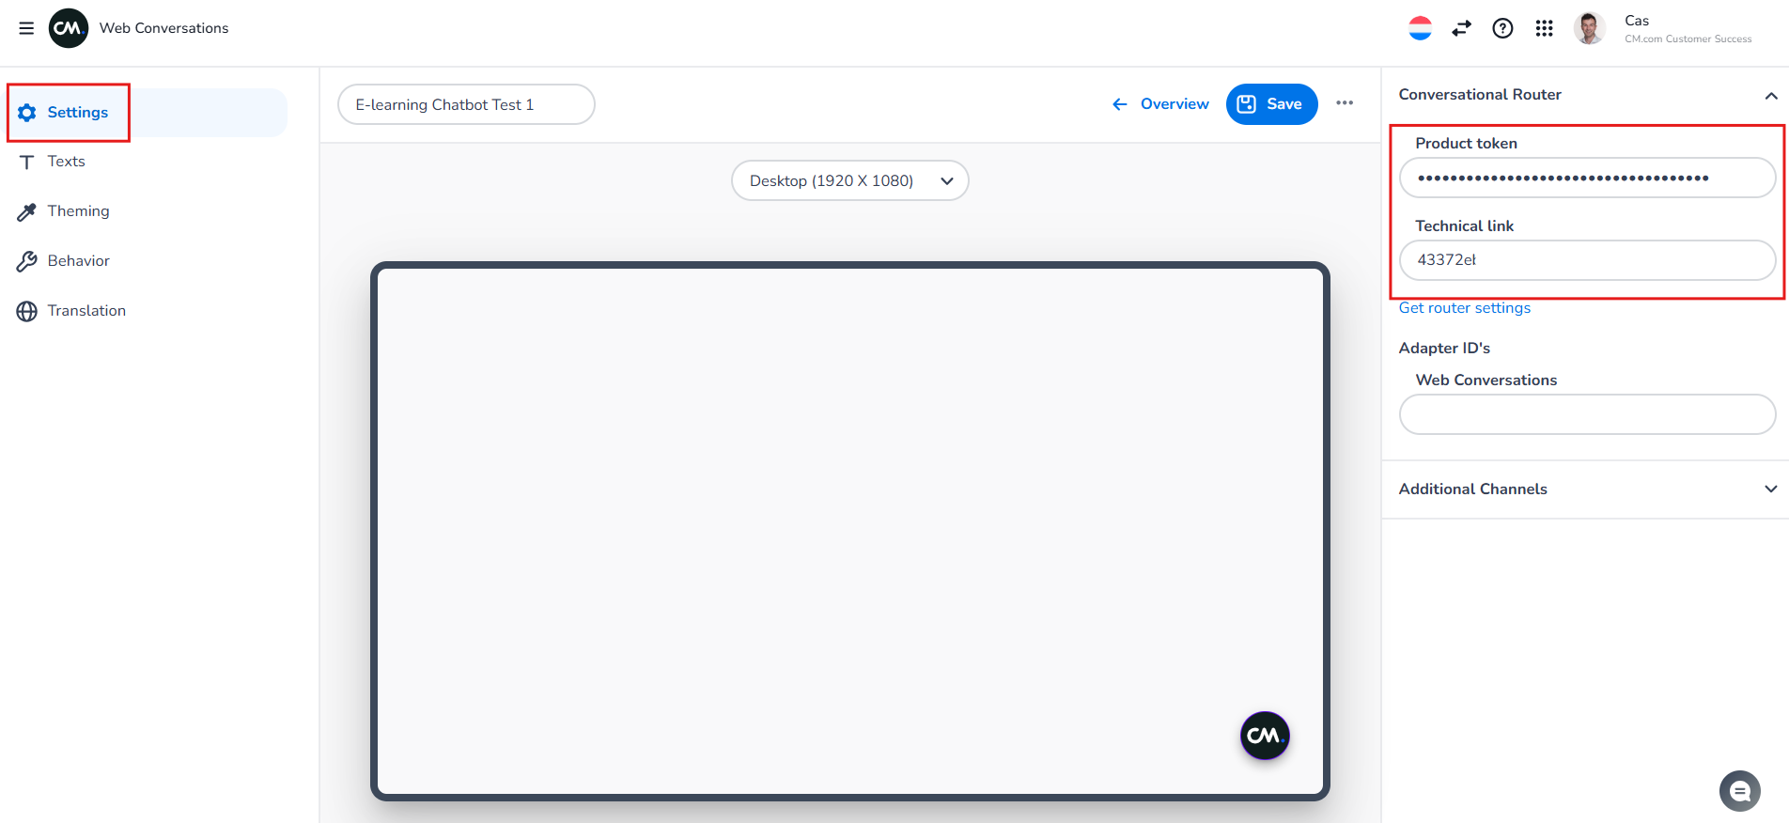Change language via the flag icon
This screenshot has width=1789, height=823.
click(1420, 28)
